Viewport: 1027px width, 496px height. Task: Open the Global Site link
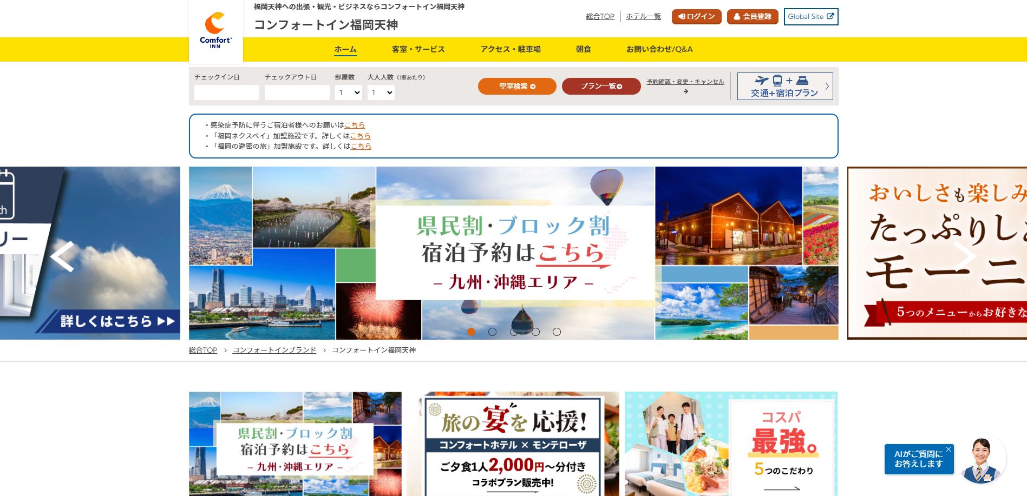pos(811,17)
